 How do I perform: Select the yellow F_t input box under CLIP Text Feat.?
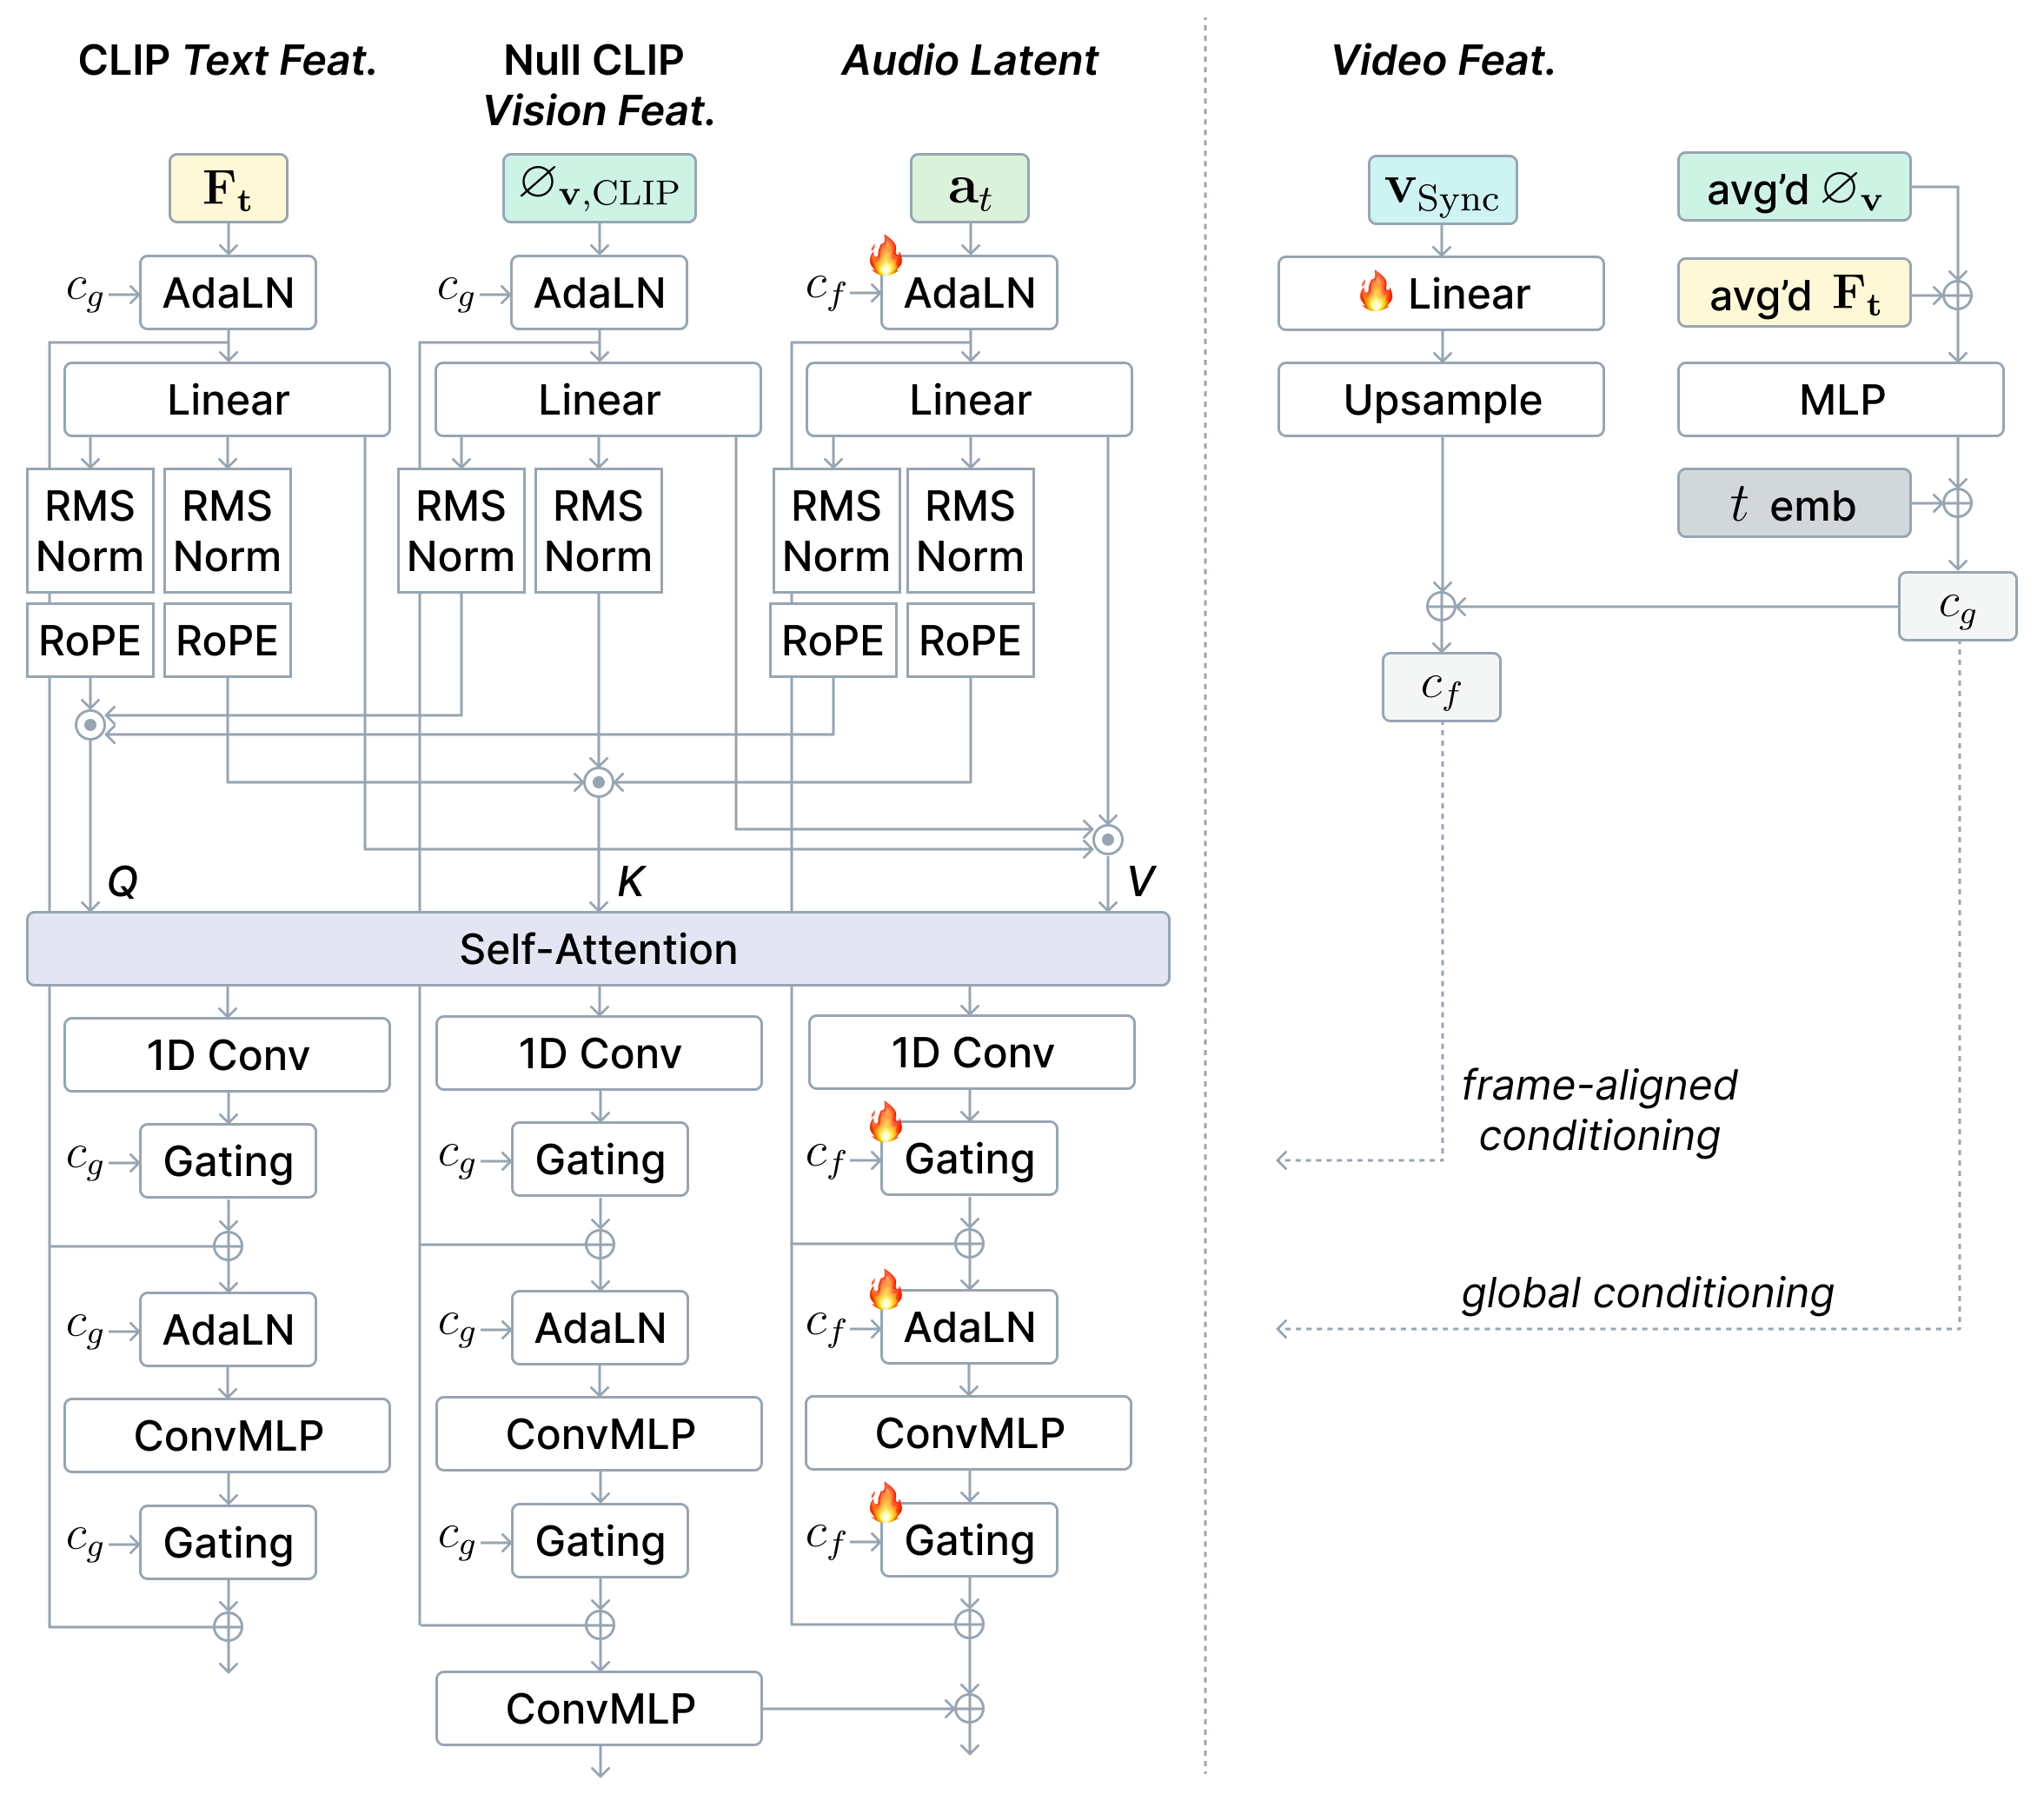[x=228, y=188]
